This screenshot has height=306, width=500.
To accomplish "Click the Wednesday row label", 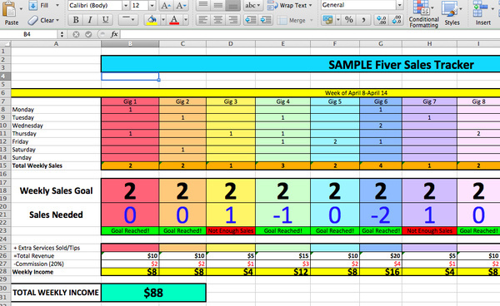I will tap(27, 126).
